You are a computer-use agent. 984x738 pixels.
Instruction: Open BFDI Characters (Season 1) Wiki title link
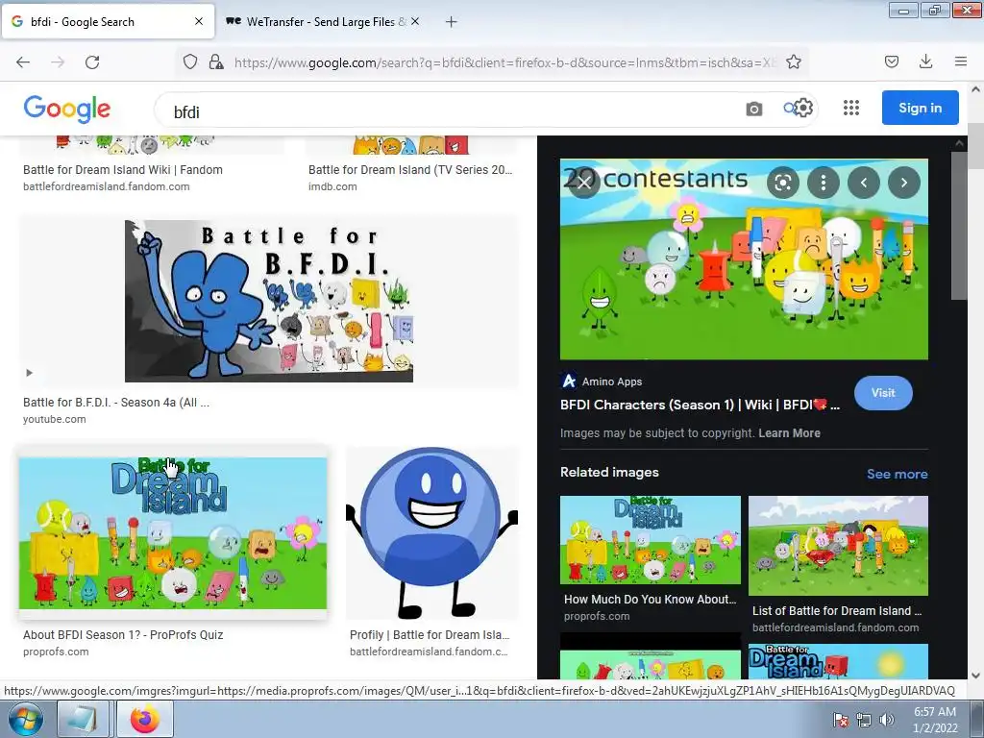pyautogui.click(x=700, y=405)
